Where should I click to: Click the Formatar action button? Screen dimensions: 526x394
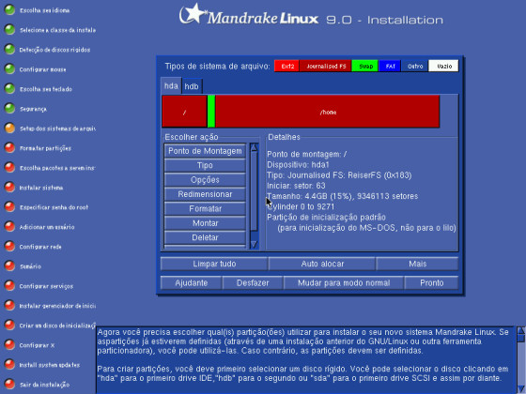205,208
